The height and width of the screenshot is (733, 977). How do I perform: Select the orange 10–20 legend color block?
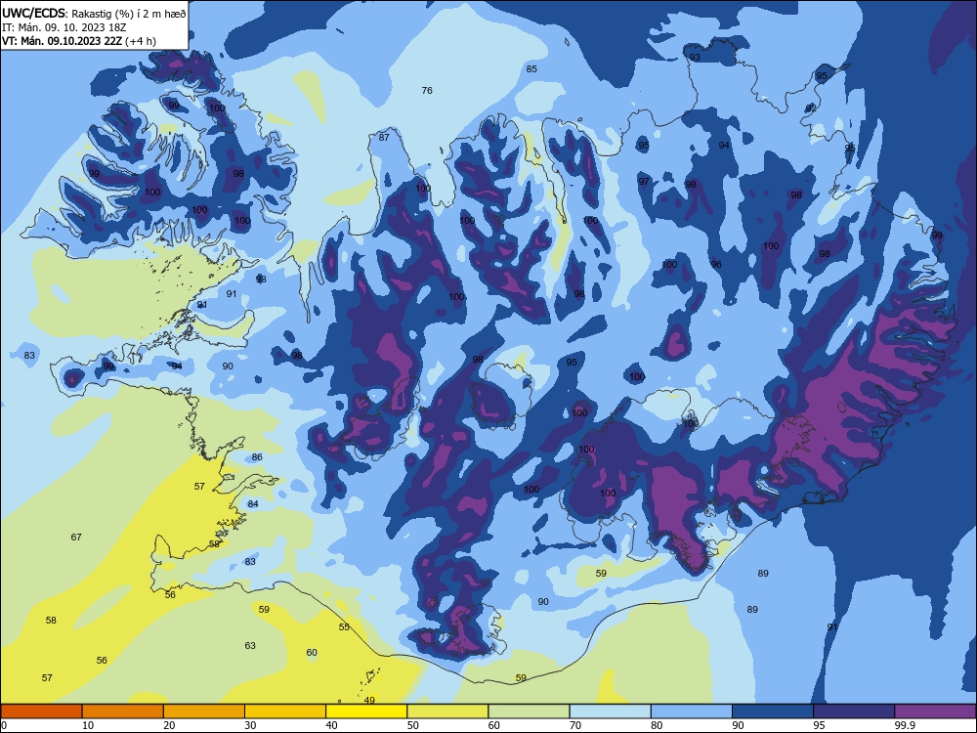(x=123, y=711)
